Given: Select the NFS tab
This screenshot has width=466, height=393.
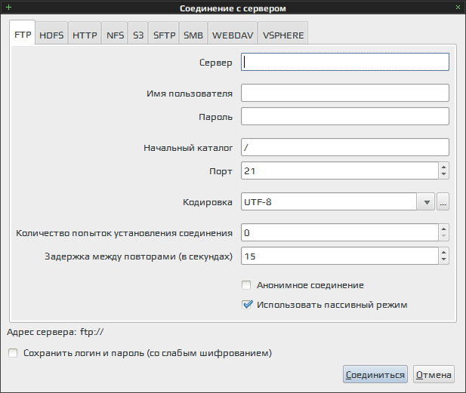Looking at the screenshot, I should [115, 33].
